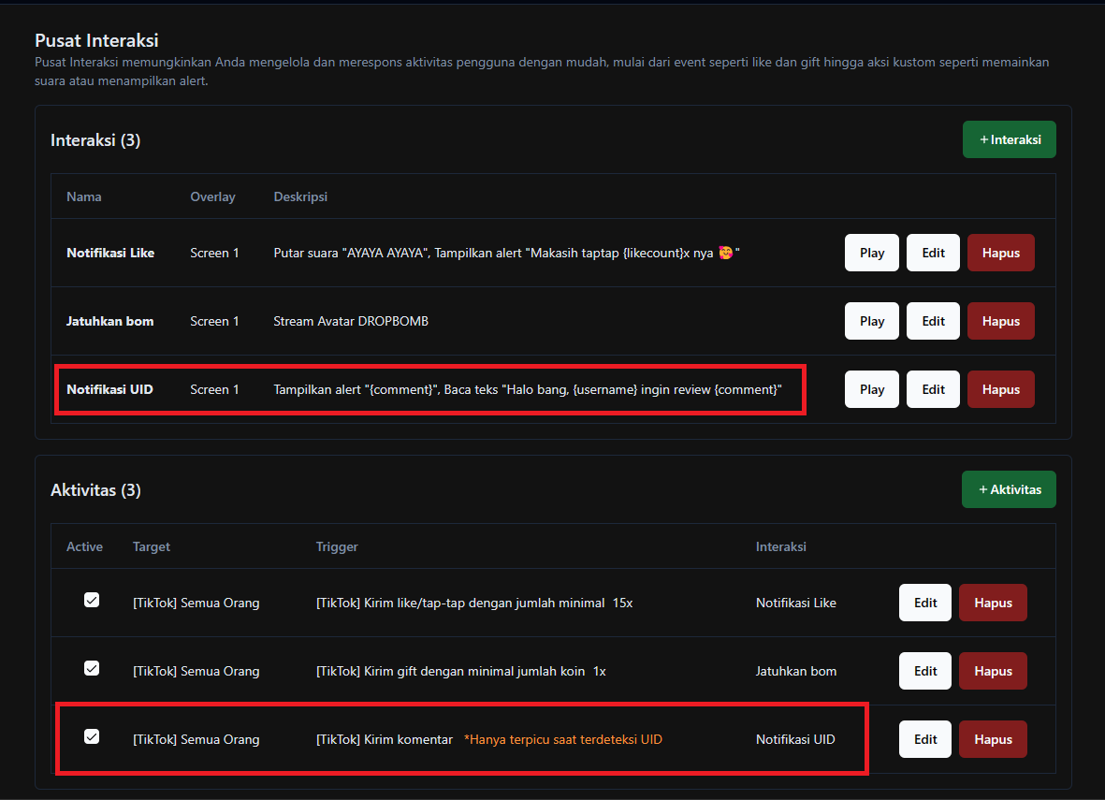This screenshot has width=1105, height=800.
Task: Play the Jatuhkan bom interaction
Action: (x=871, y=321)
